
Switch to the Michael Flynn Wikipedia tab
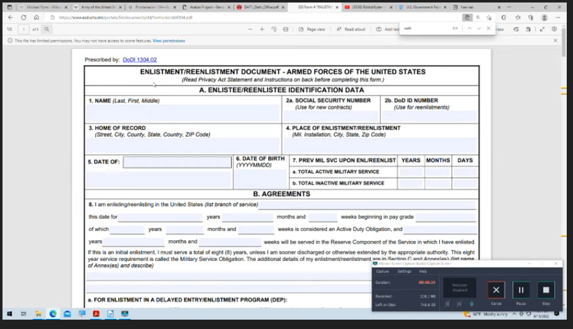coord(44,7)
